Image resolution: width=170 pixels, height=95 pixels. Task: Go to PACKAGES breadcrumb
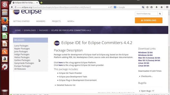pos(44,30)
